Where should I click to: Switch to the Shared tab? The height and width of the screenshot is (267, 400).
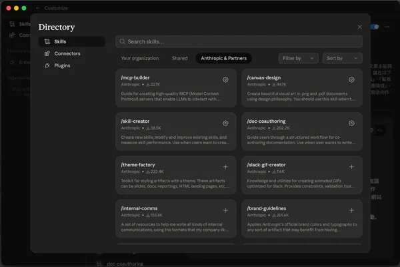(179, 58)
